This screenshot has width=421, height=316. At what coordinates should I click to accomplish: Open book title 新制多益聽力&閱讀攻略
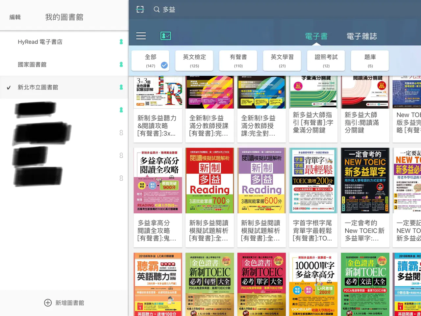(x=157, y=126)
